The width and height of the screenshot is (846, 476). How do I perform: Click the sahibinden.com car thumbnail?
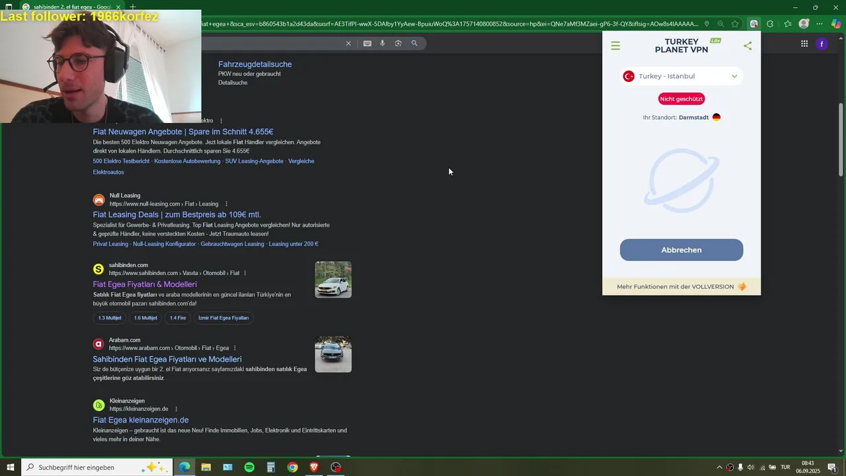point(333,280)
